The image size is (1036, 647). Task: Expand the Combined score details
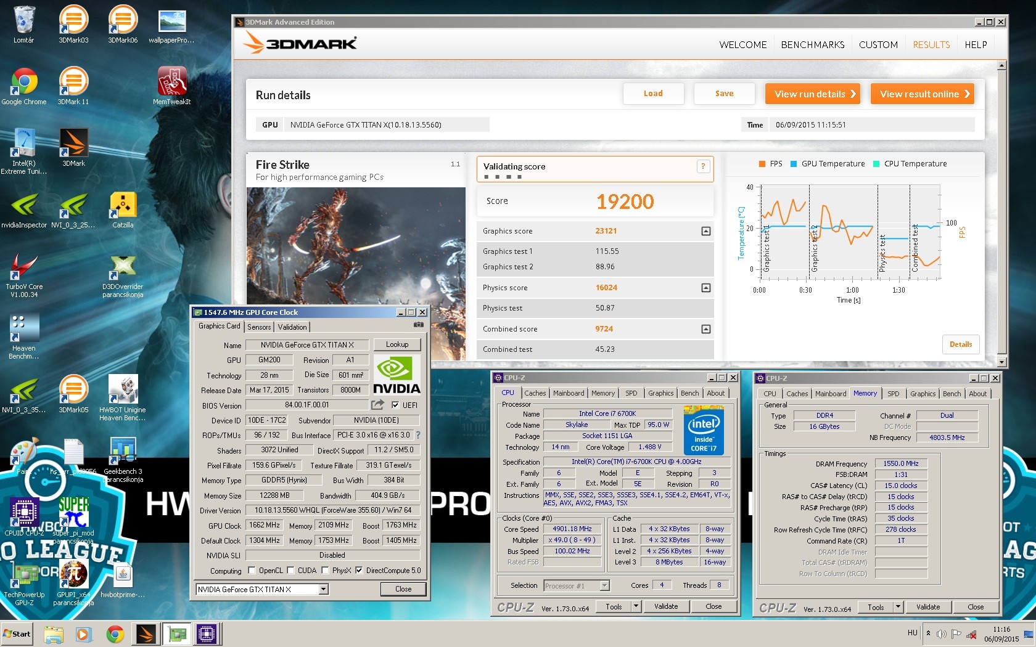click(706, 329)
